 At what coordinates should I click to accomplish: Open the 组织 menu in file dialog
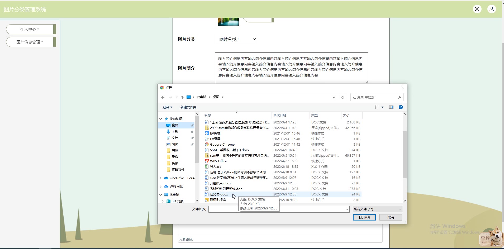tap(167, 107)
